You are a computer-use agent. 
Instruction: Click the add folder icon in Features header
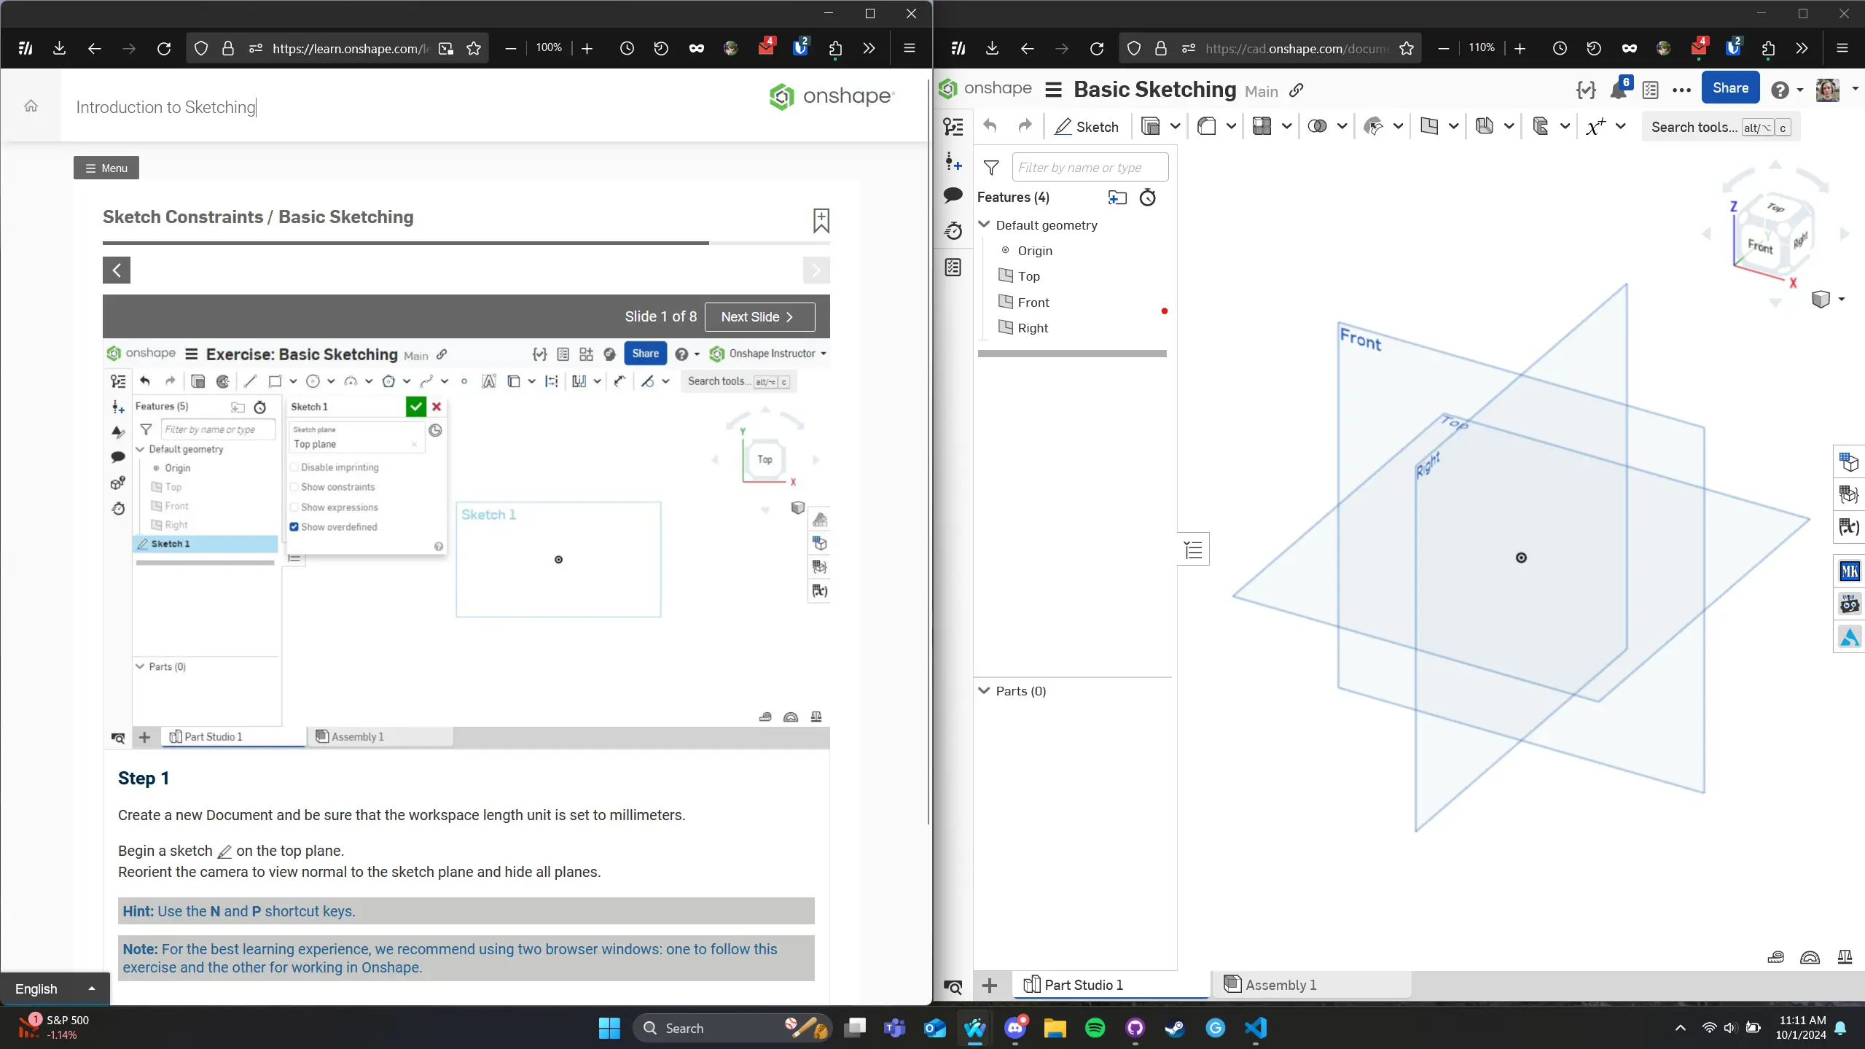[x=1117, y=198]
